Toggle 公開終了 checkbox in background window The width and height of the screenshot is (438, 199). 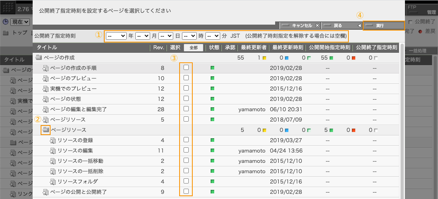411,21
